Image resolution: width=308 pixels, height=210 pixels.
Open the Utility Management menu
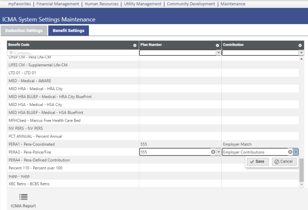143,4
